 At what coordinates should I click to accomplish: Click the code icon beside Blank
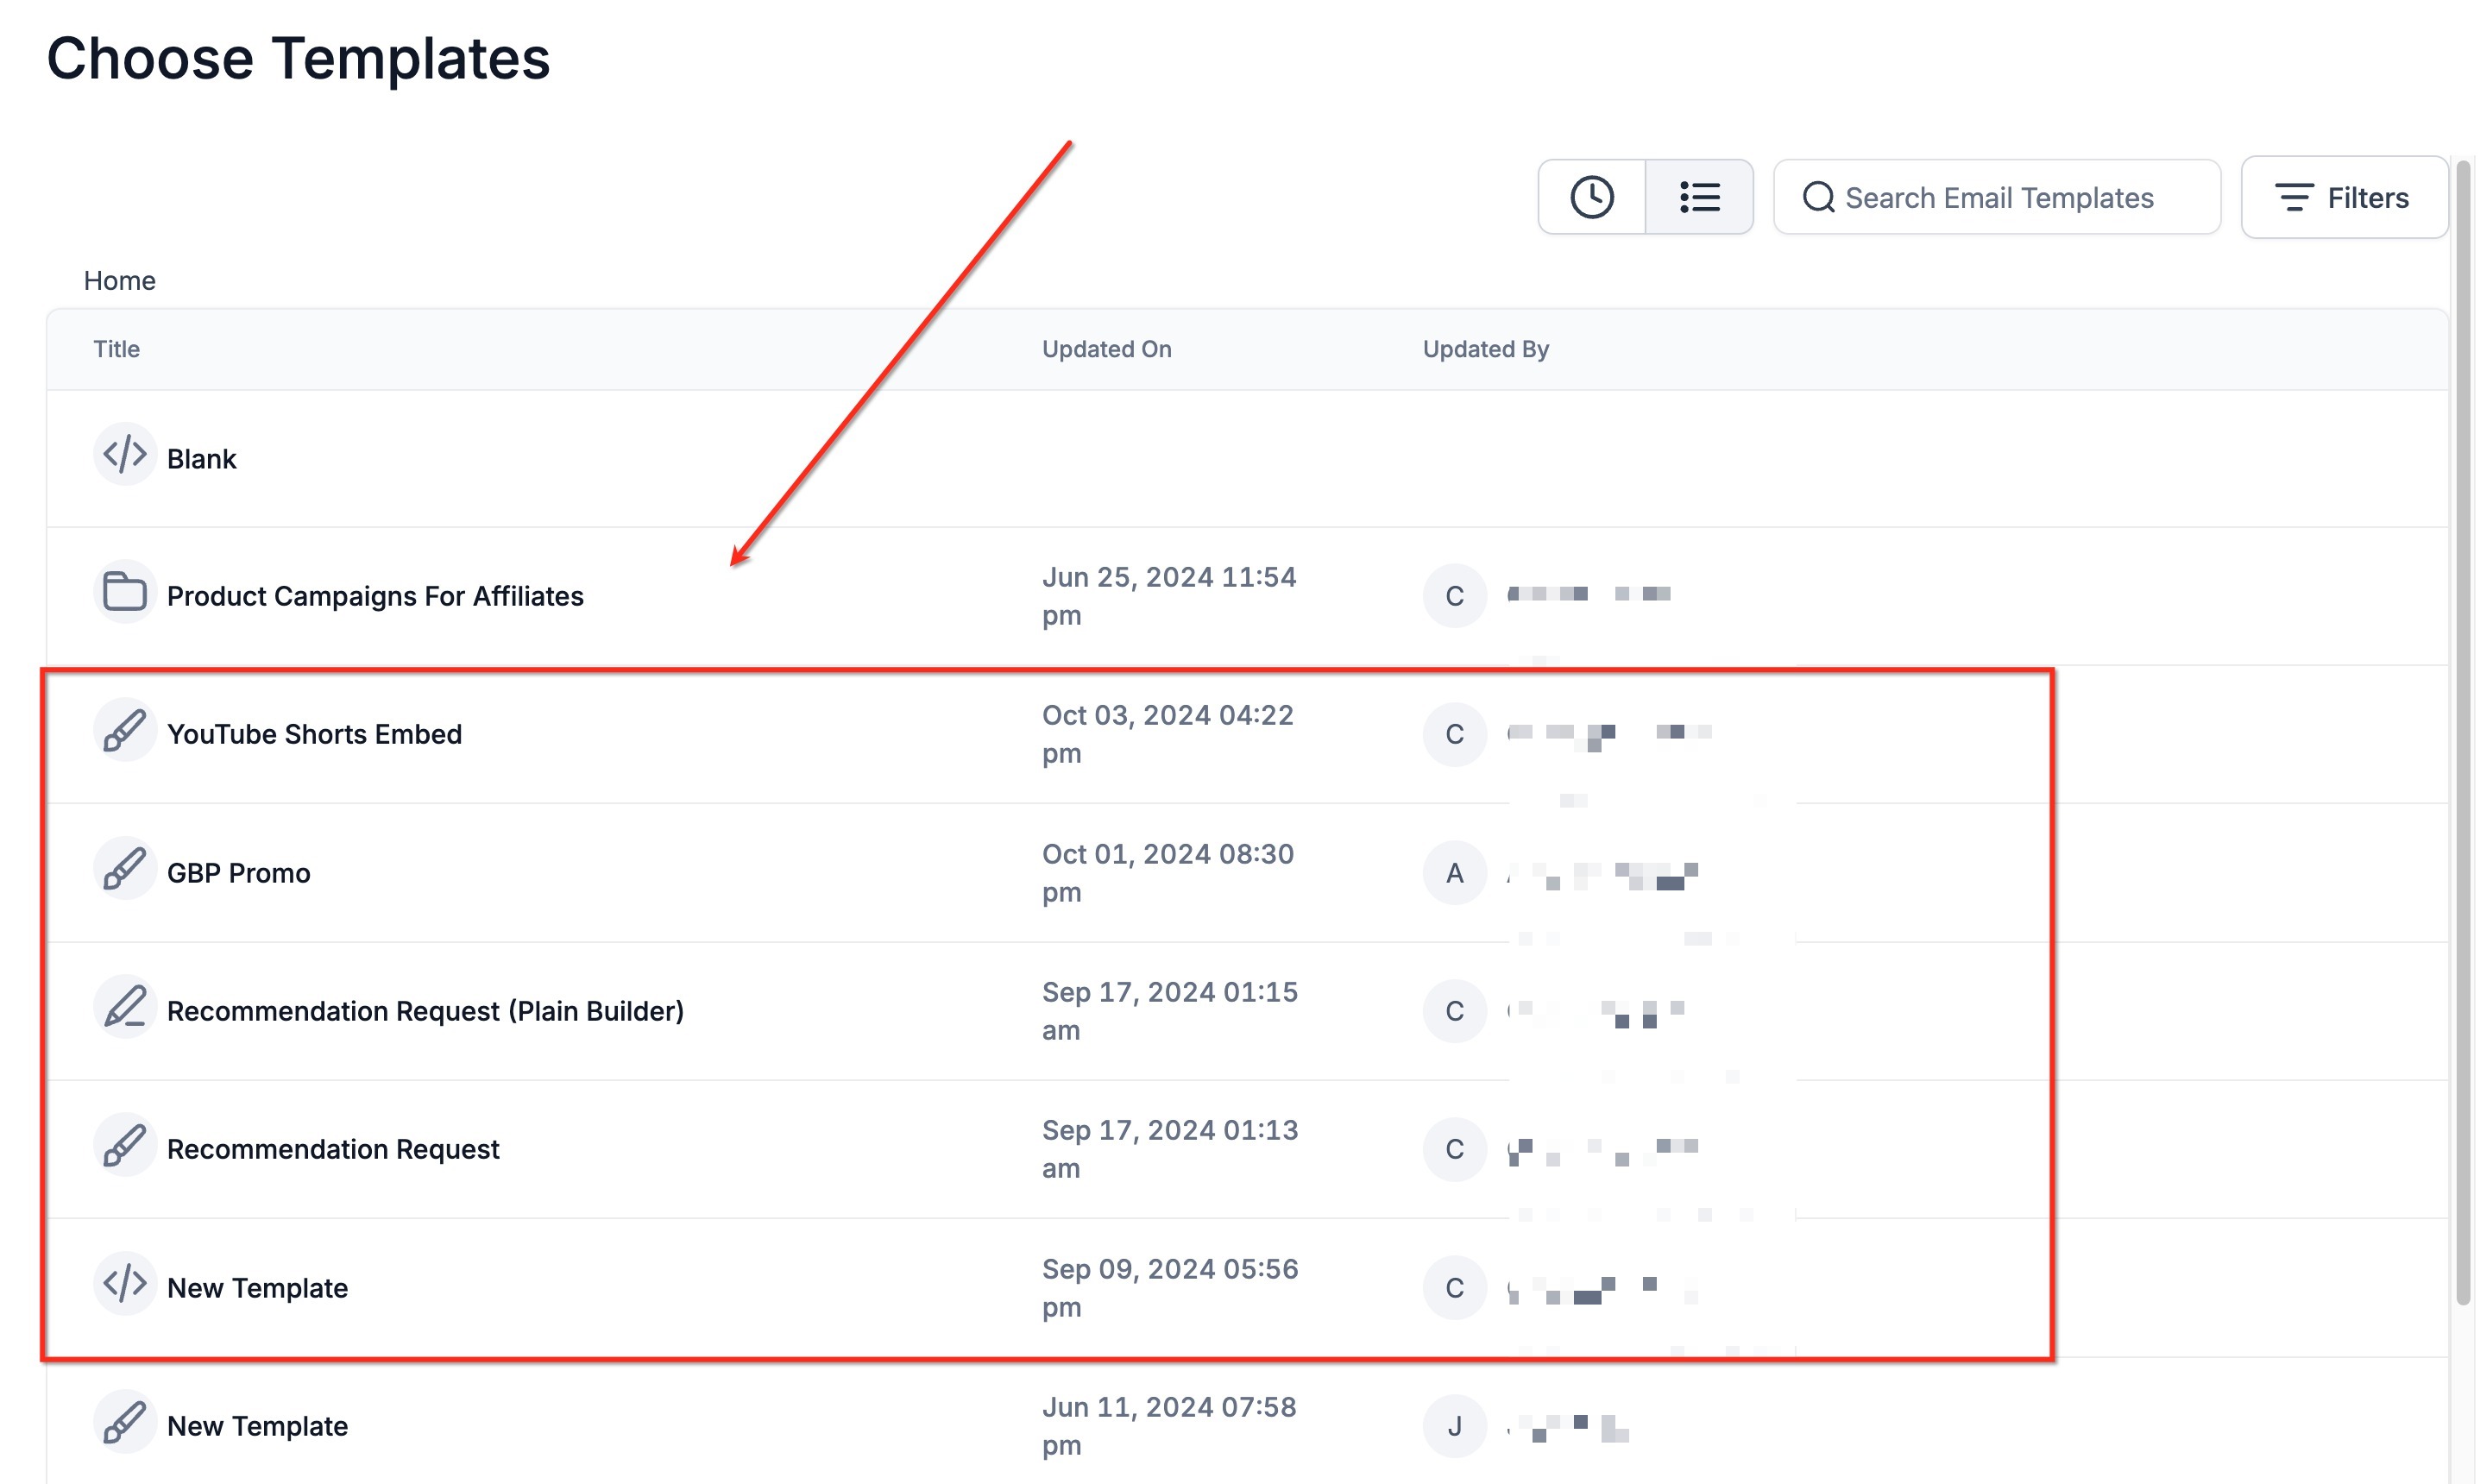point(125,455)
